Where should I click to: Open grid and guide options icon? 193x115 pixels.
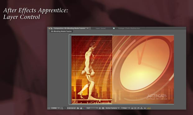62,108
